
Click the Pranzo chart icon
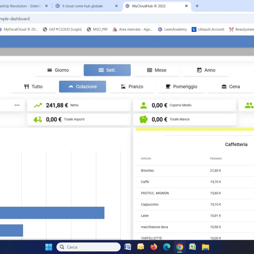[122, 86]
